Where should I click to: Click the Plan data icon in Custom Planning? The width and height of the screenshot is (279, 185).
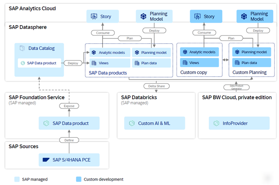coord(237,63)
